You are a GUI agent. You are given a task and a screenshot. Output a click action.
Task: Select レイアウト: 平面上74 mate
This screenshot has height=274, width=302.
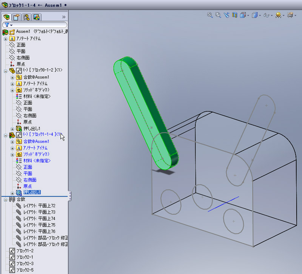coord(39,219)
